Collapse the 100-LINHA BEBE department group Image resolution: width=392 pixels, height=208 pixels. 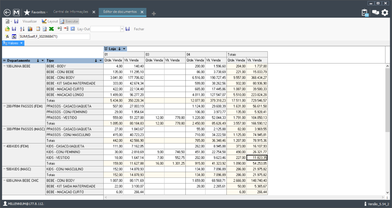click(4, 66)
